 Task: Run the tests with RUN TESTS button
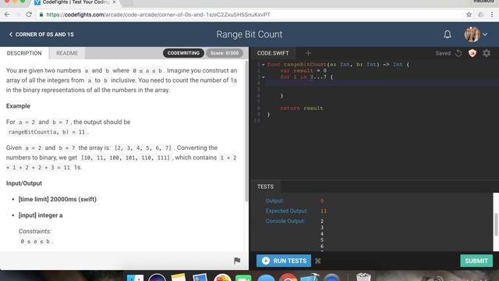coord(284,261)
